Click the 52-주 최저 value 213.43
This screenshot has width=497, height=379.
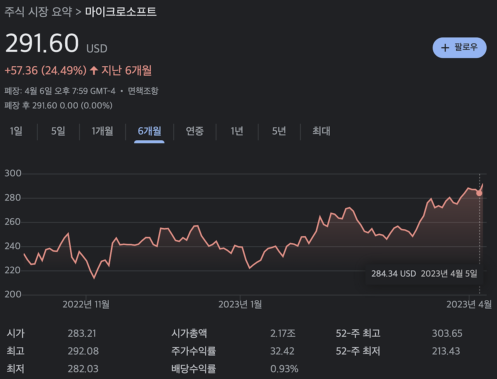446,351
